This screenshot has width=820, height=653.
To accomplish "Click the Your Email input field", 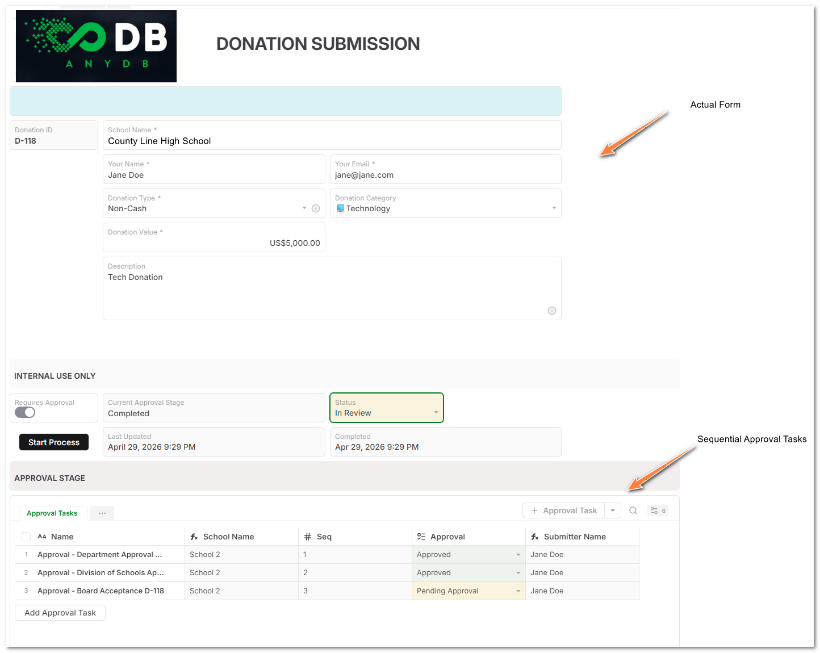I will (x=446, y=169).
